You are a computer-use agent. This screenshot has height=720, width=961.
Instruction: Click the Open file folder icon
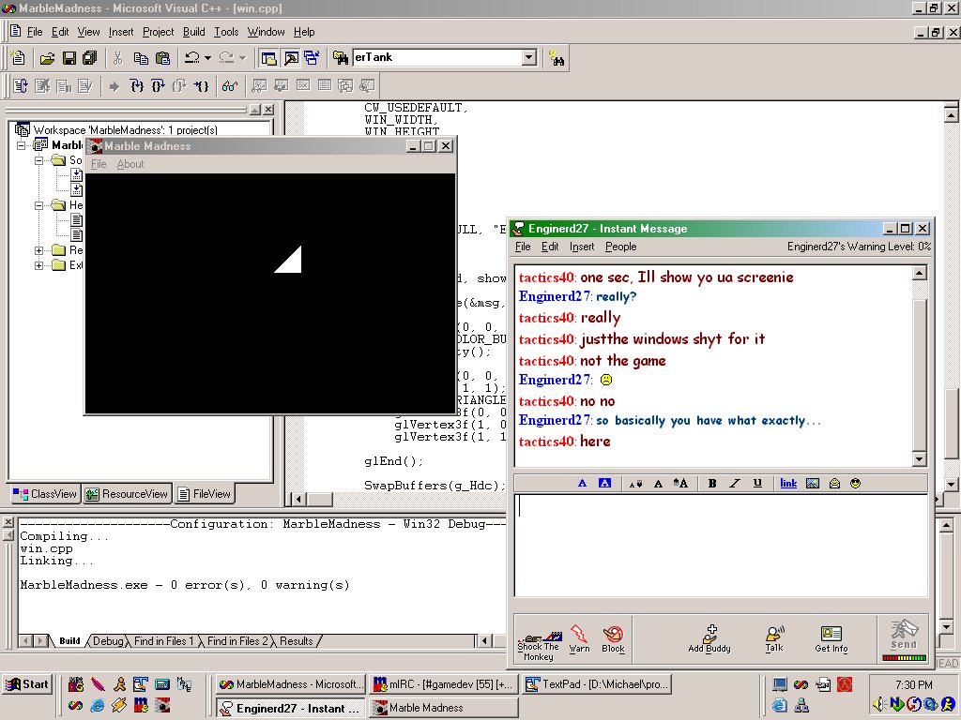pyautogui.click(x=47, y=58)
